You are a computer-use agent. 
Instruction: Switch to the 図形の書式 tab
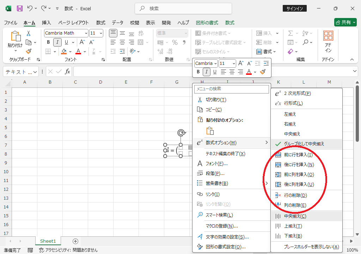(x=207, y=23)
